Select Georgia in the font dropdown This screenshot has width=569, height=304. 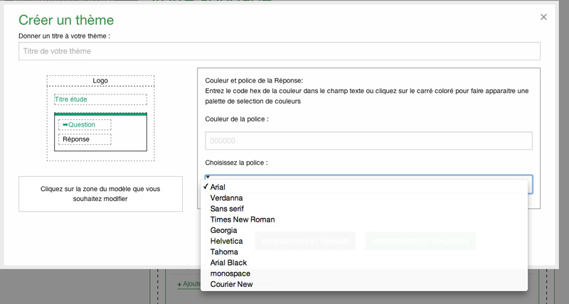pyautogui.click(x=223, y=231)
